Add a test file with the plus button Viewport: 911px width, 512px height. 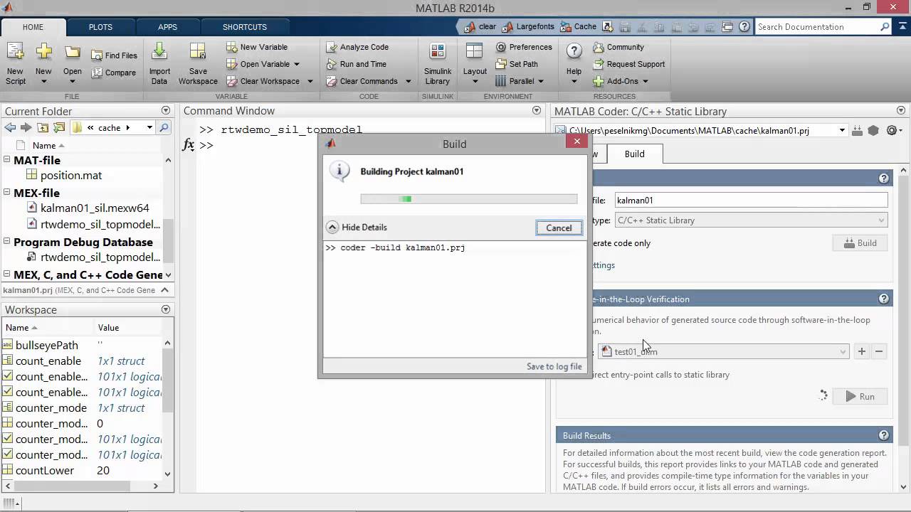pyautogui.click(x=861, y=351)
